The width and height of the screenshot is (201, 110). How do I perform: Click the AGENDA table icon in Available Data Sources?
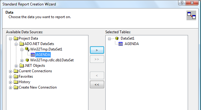pyautogui.click(x=33, y=55)
